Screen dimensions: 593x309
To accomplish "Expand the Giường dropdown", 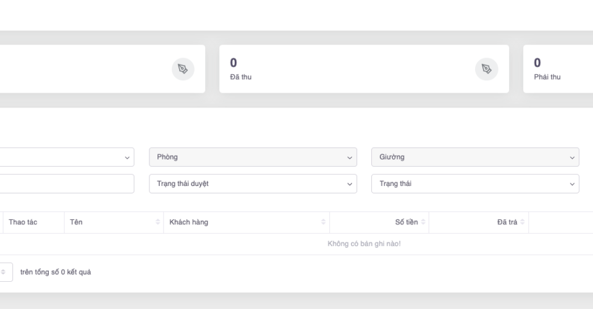I will [474, 157].
